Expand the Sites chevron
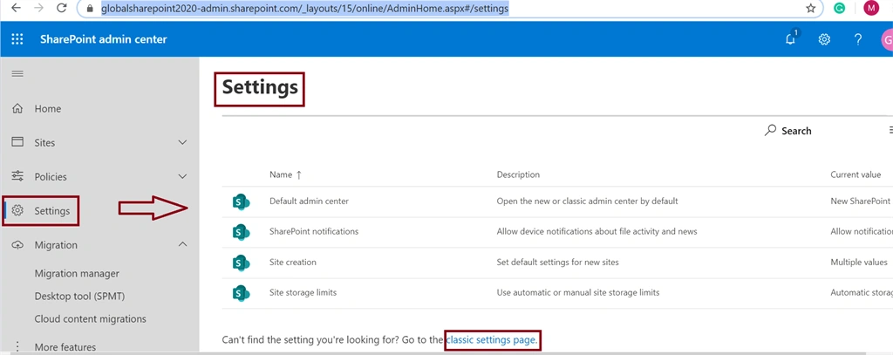Image resolution: width=893 pixels, height=355 pixels. tap(182, 142)
